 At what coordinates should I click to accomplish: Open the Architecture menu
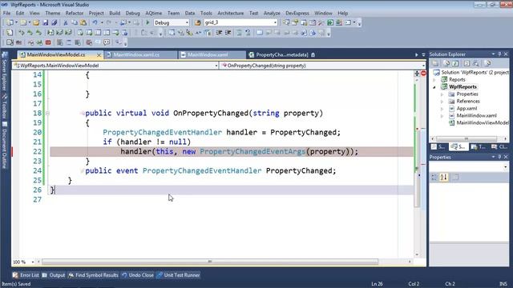click(230, 13)
